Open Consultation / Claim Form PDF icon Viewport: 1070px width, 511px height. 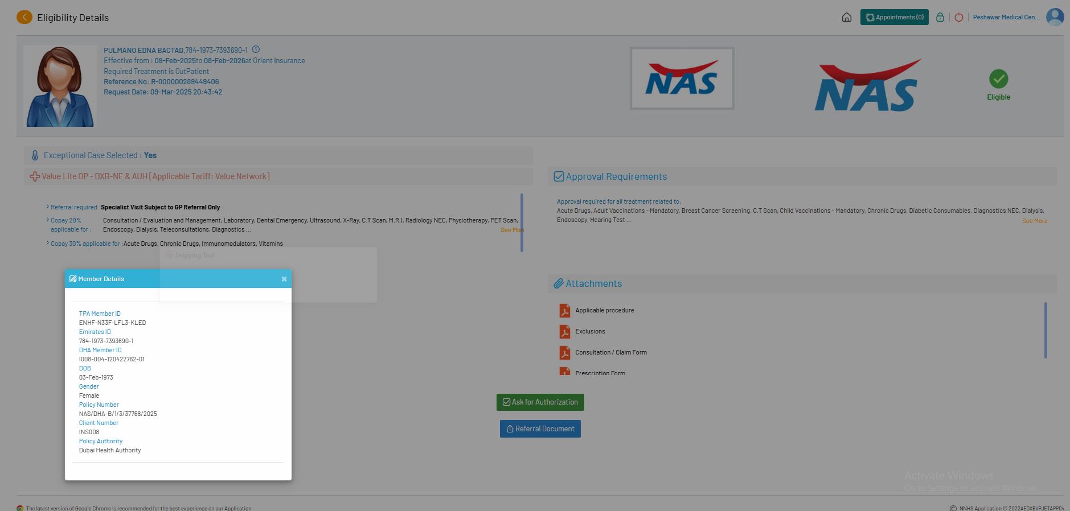(x=564, y=352)
